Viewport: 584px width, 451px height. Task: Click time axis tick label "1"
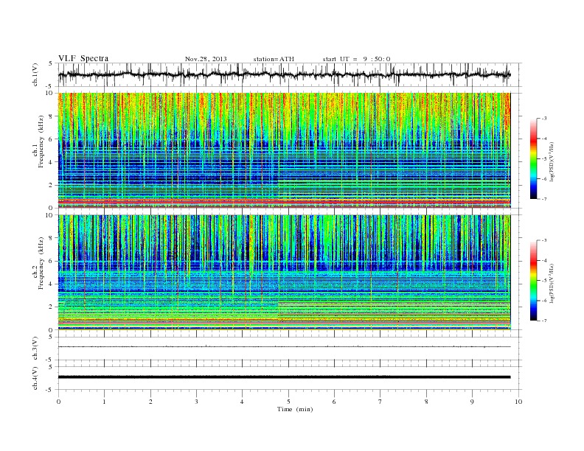104,402
